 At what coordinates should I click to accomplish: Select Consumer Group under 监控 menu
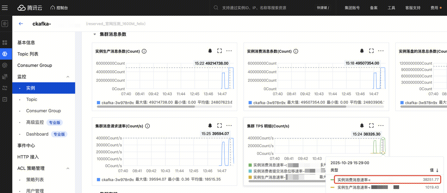(43, 111)
